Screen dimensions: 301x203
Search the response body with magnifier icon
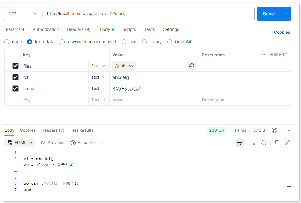pos(264,143)
